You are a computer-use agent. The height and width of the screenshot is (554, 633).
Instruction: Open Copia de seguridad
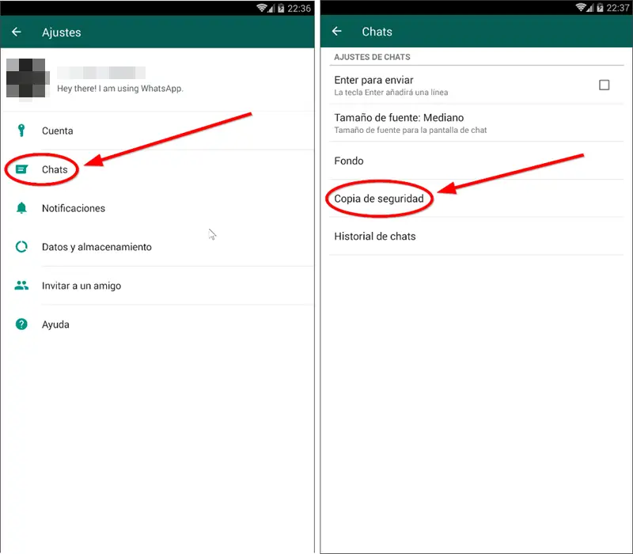[x=476, y=199]
